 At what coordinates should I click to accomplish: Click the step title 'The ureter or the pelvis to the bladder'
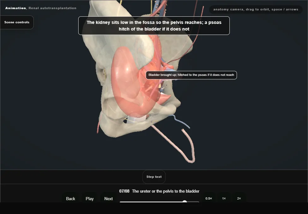click(166, 191)
